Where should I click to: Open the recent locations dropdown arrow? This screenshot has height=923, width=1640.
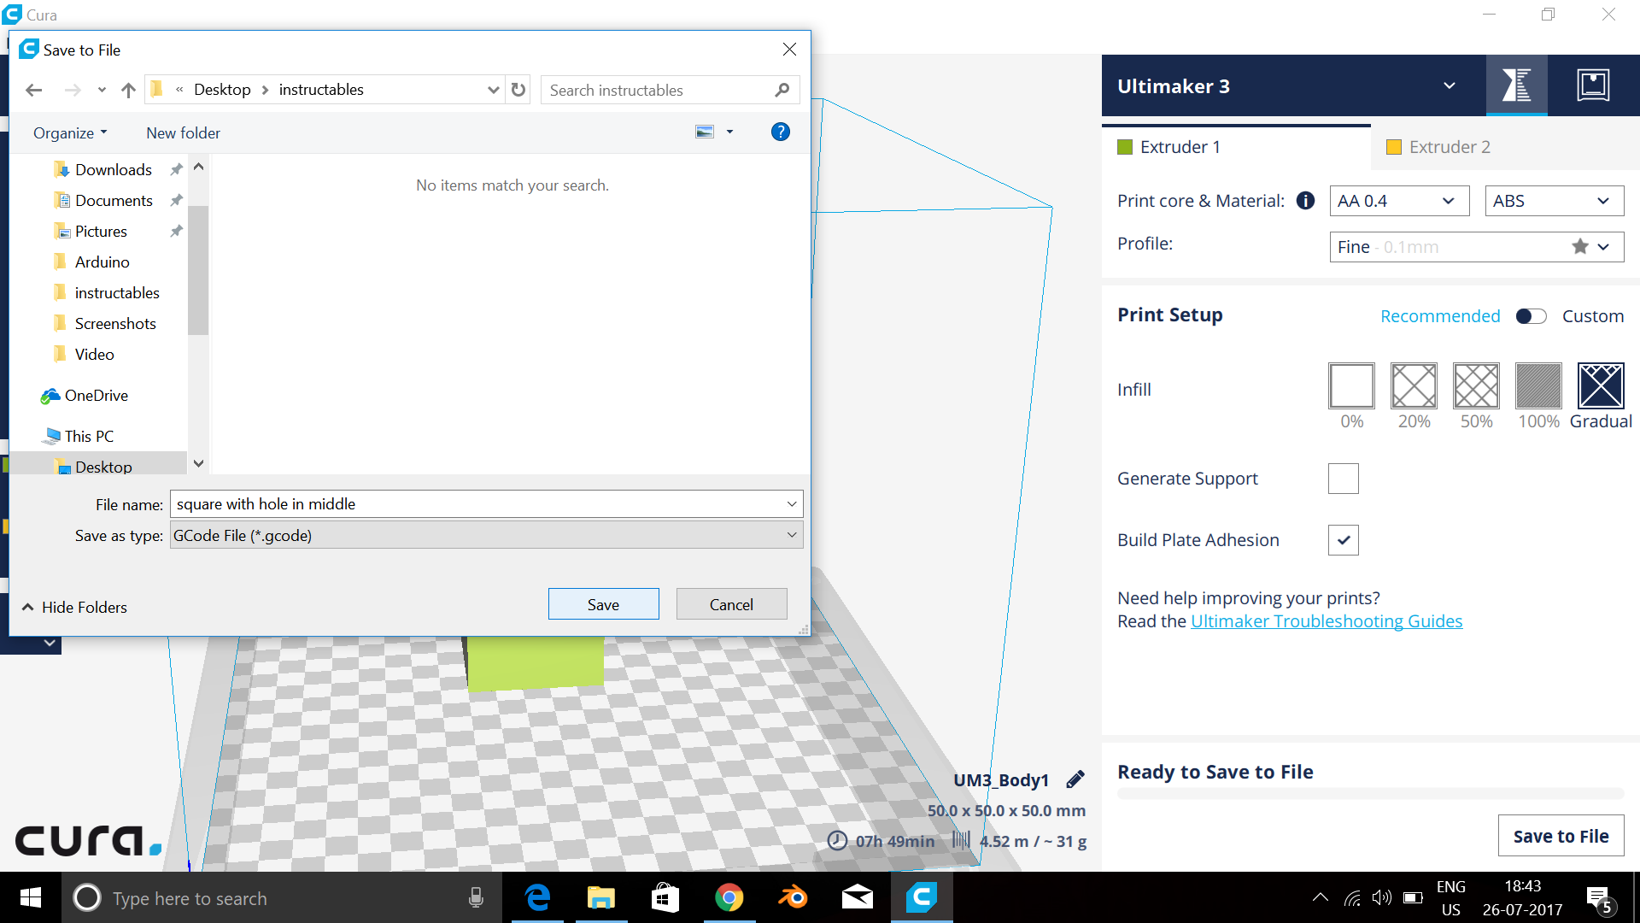tap(102, 90)
